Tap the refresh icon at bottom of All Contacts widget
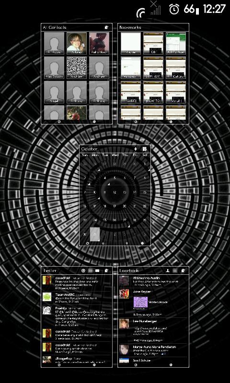This screenshot has height=383, width=230. 59,122
